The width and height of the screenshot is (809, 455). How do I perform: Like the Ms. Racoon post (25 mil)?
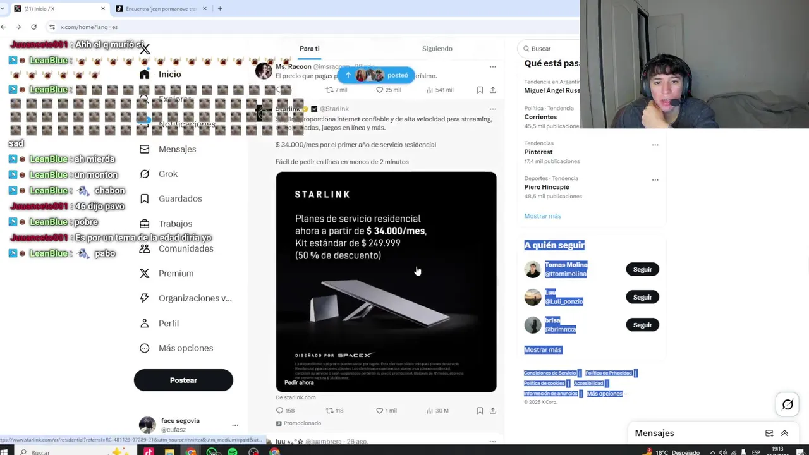[x=388, y=90]
